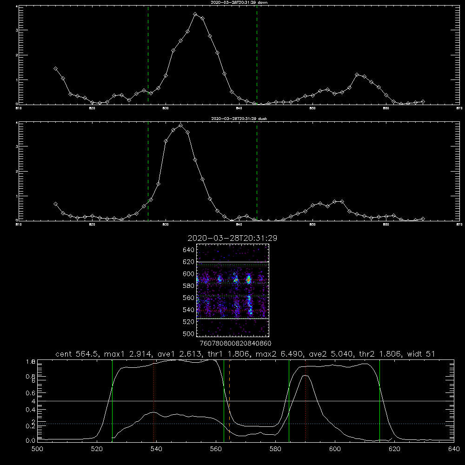Click the '560' label on bottom plot x-axis
This screenshot has width=465, height=465.
coord(216,449)
